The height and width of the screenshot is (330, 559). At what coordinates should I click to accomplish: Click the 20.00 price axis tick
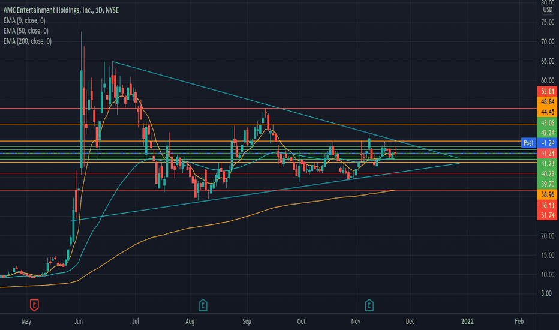(548, 236)
